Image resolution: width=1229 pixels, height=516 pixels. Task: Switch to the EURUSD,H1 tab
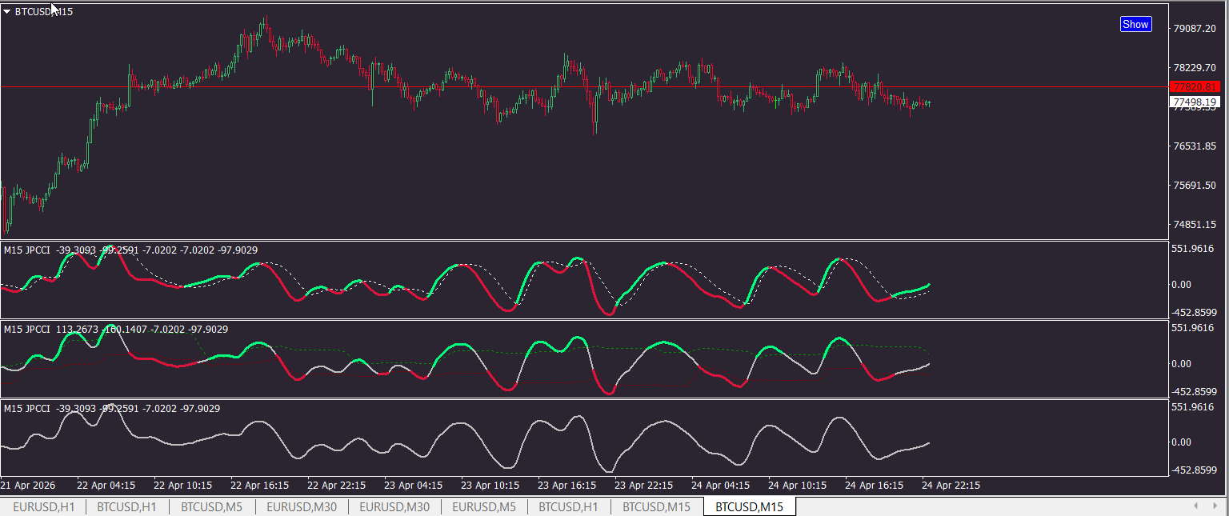click(44, 507)
